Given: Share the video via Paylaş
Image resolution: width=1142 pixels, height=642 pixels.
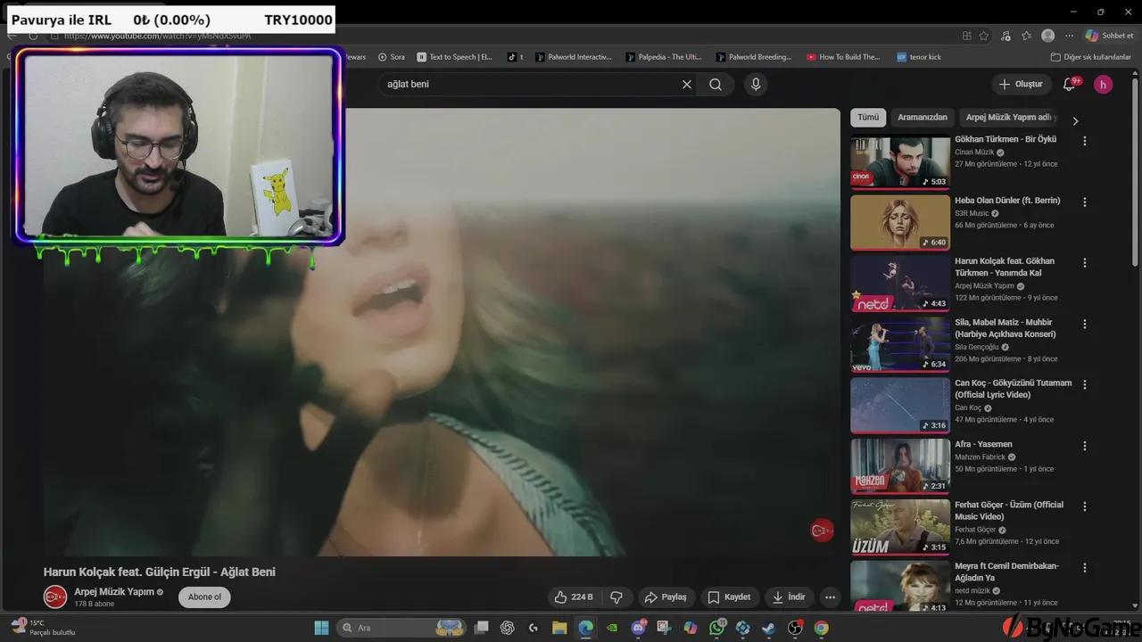Looking at the screenshot, I should [666, 597].
